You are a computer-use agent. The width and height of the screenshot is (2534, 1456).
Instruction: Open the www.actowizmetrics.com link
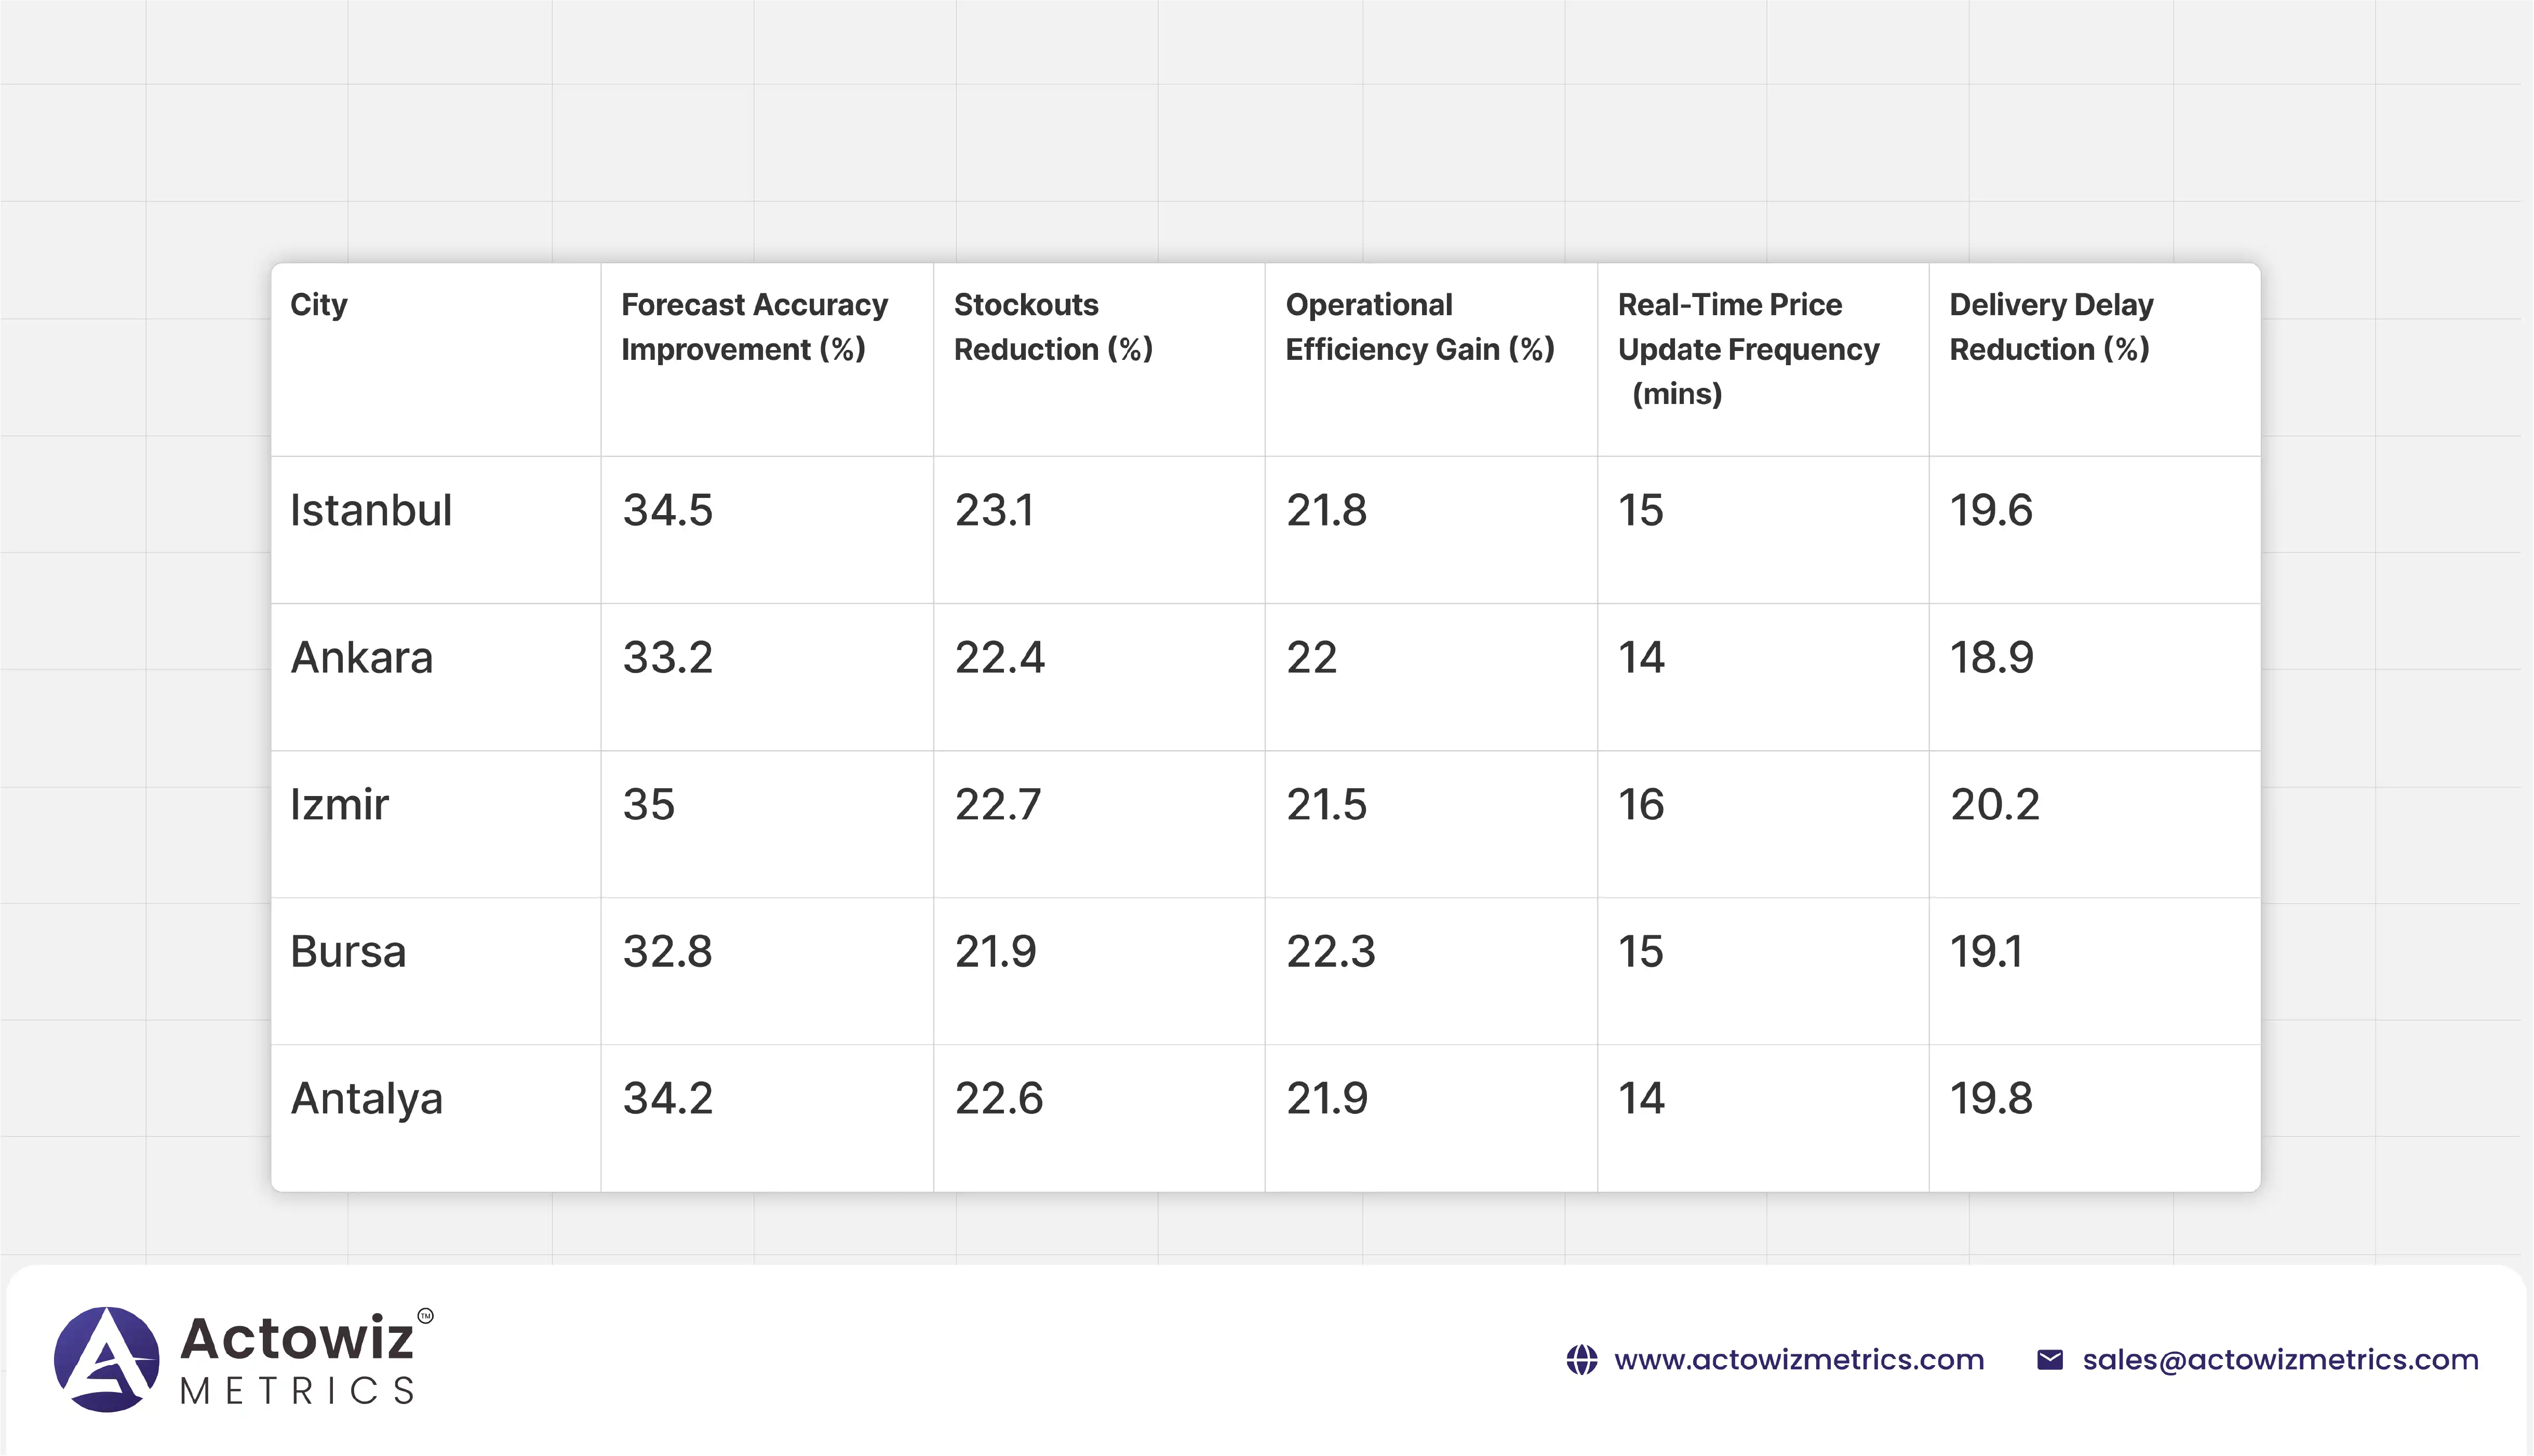[1798, 1360]
